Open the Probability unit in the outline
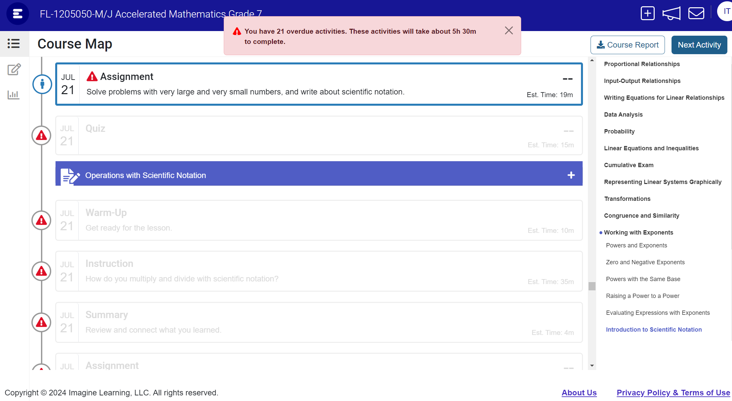The height and width of the screenshot is (401, 732). 619,131
